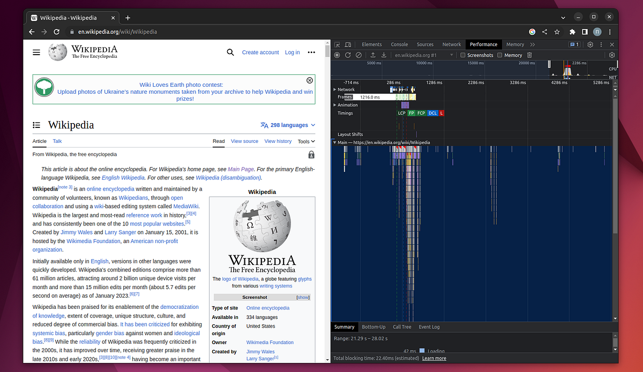
Task: Open the en.wikipedia.org #1 profile dropdown
Action: point(423,55)
